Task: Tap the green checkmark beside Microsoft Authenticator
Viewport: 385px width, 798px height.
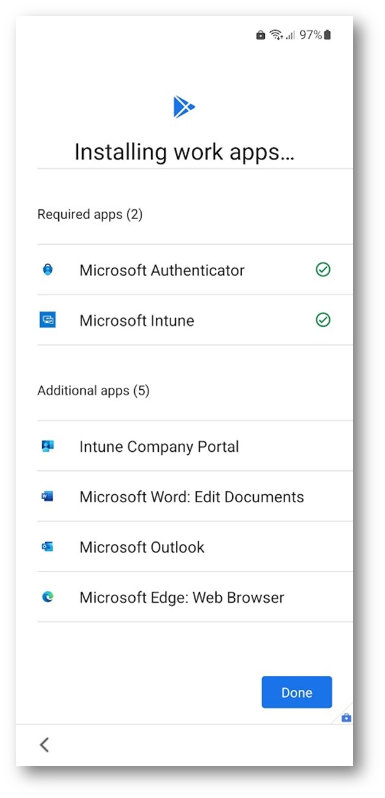Action: pyautogui.click(x=323, y=269)
